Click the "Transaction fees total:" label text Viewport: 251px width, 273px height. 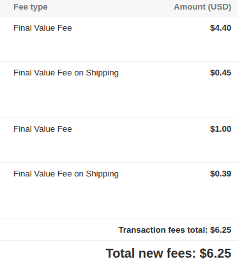click(163, 230)
